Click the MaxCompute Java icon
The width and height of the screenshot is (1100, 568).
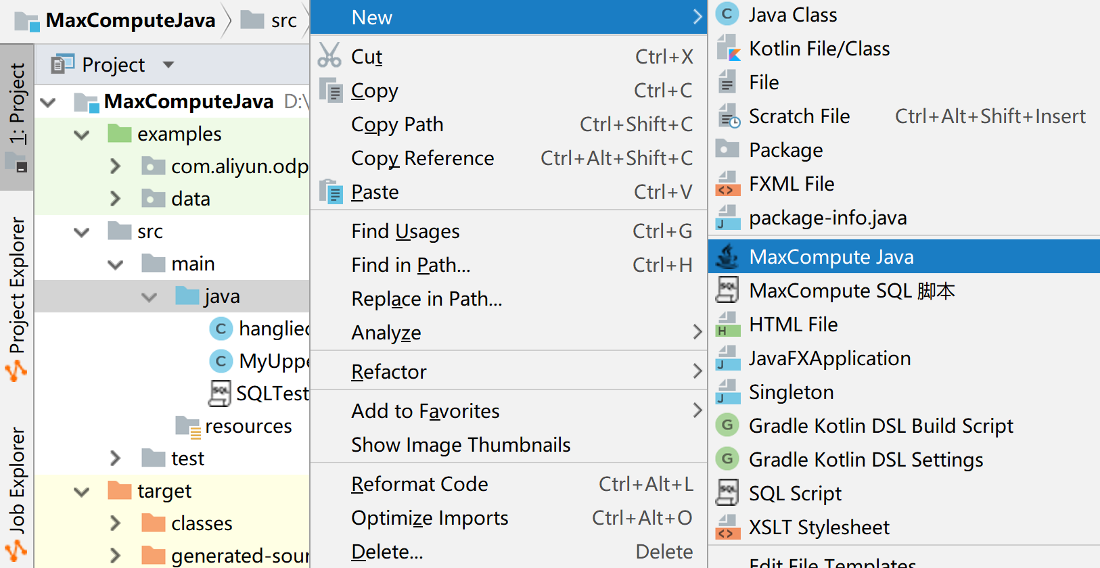(x=727, y=257)
